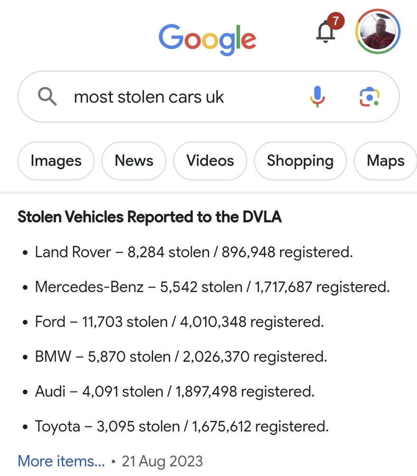Click the search box containing 'most stolen cars uk'
The width and height of the screenshot is (417, 476).
click(x=180, y=97)
